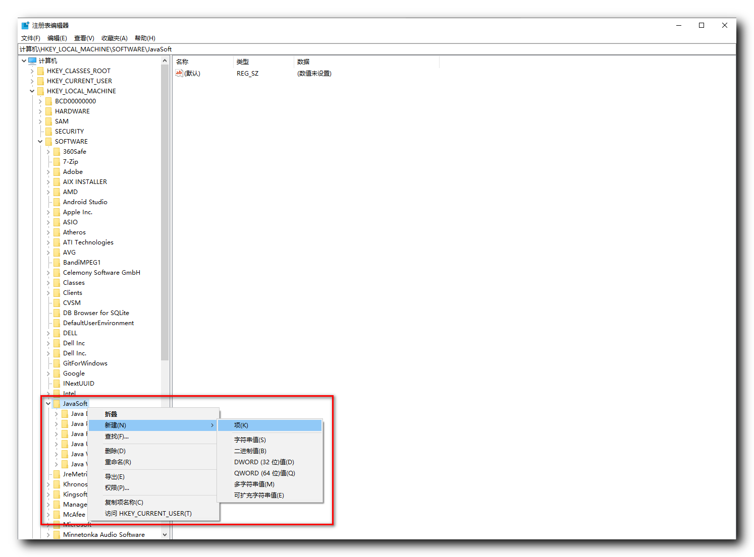Choose 项(K) from the 新建 submenu

click(x=241, y=425)
